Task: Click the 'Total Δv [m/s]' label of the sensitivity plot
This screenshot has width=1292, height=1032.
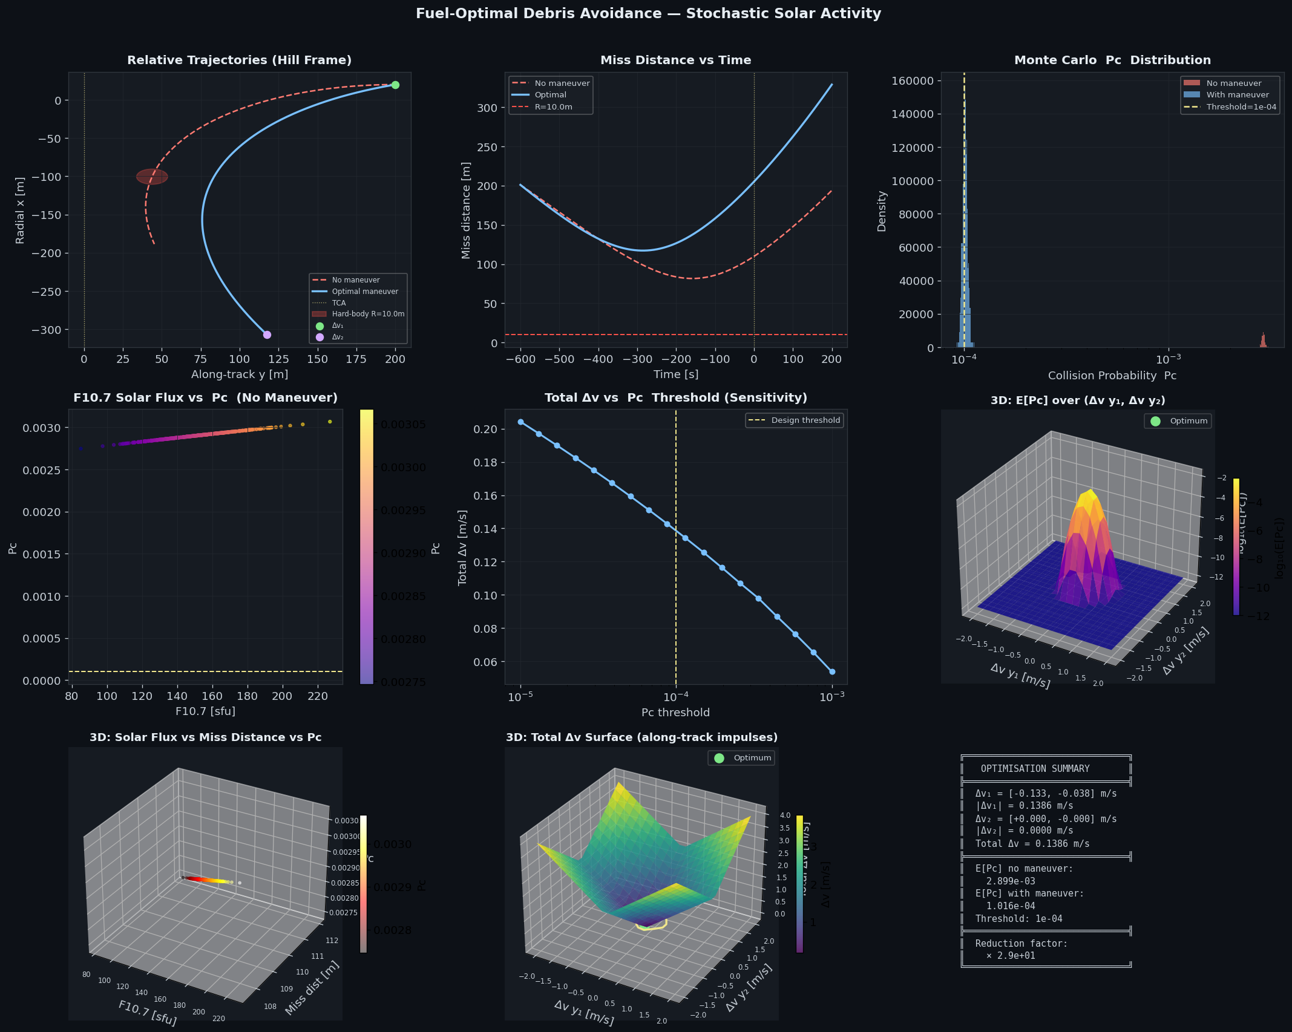Action: (462, 547)
